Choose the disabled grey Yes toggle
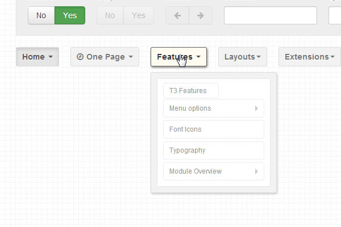This screenshot has width=341, height=227. (x=139, y=15)
